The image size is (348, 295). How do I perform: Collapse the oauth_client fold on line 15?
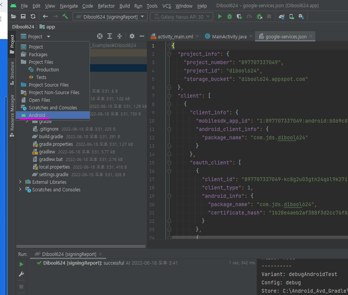pyautogui.click(x=169, y=163)
